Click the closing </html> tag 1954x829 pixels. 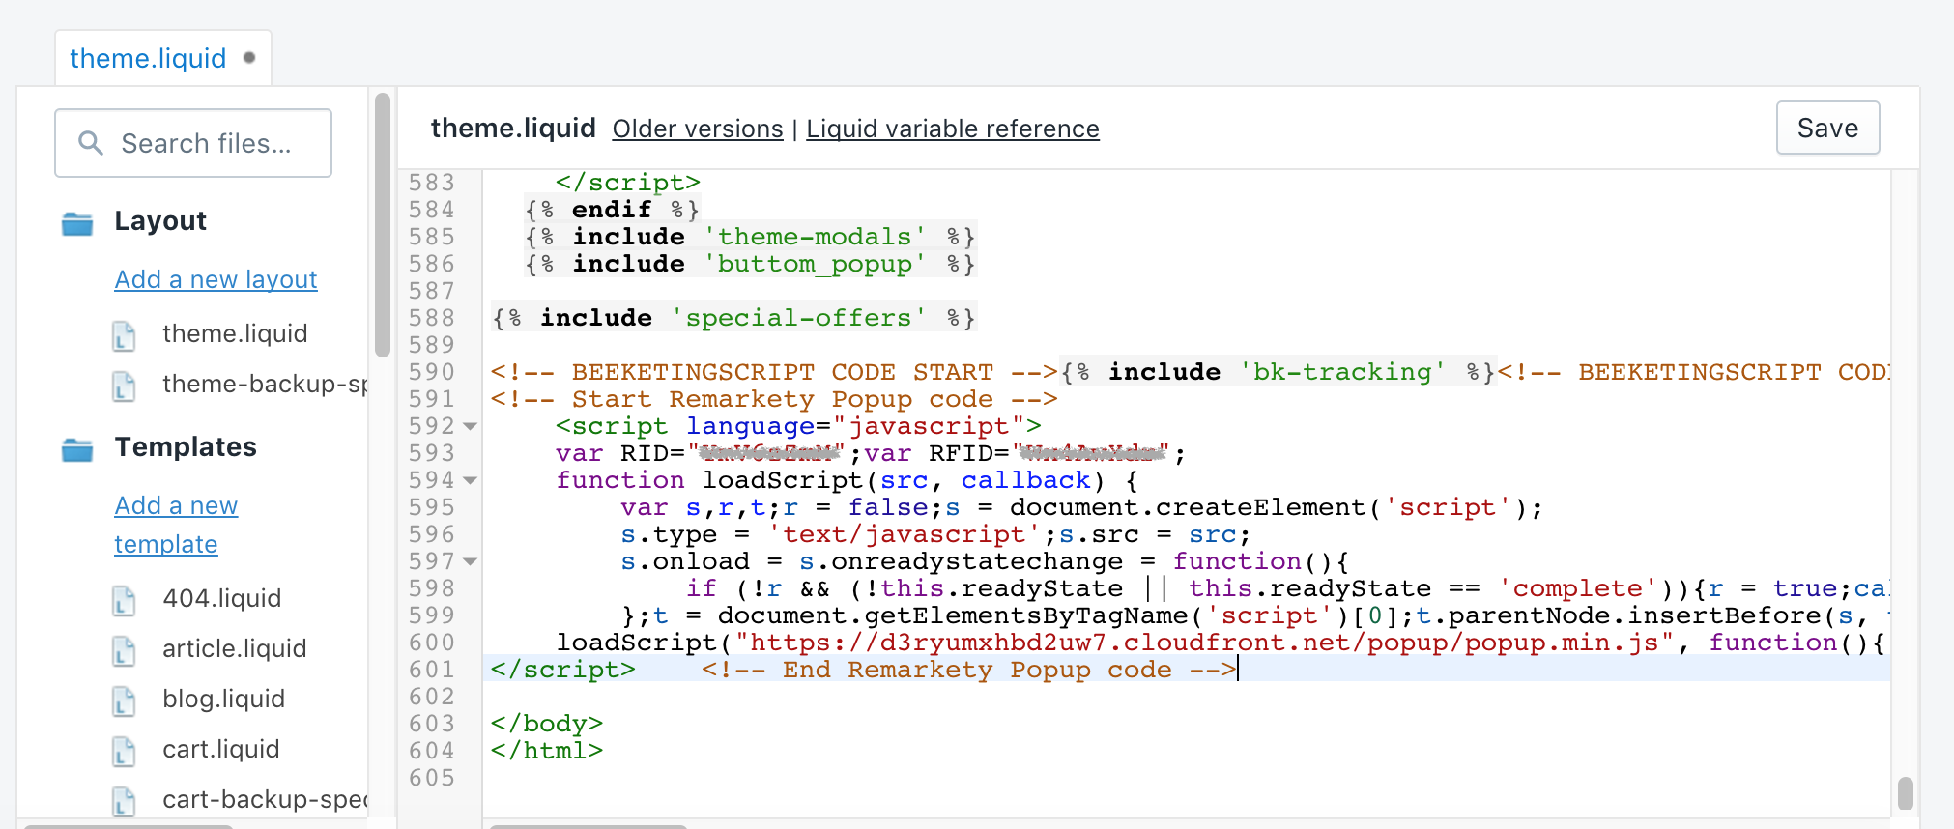pos(547,751)
